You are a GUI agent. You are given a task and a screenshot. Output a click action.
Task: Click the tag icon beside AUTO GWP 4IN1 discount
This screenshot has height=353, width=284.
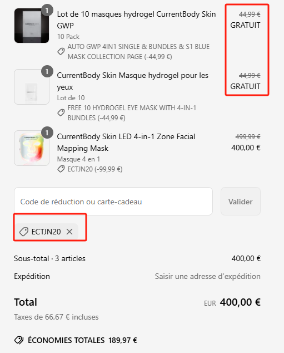click(x=61, y=51)
